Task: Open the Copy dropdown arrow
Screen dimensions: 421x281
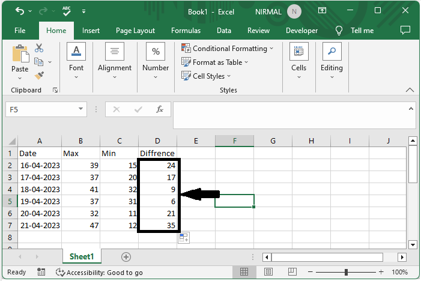Action: tap(50, 62)
